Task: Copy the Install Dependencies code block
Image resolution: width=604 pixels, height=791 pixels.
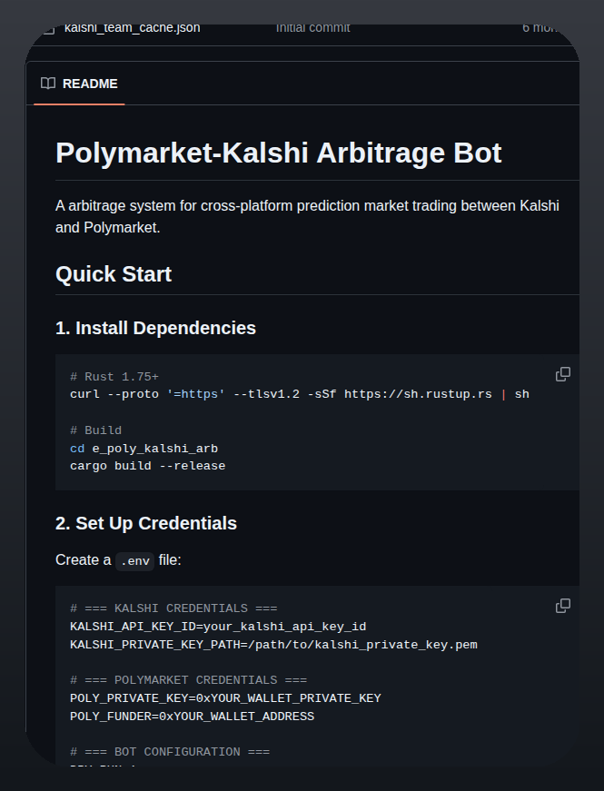Action: coord(563,374)
